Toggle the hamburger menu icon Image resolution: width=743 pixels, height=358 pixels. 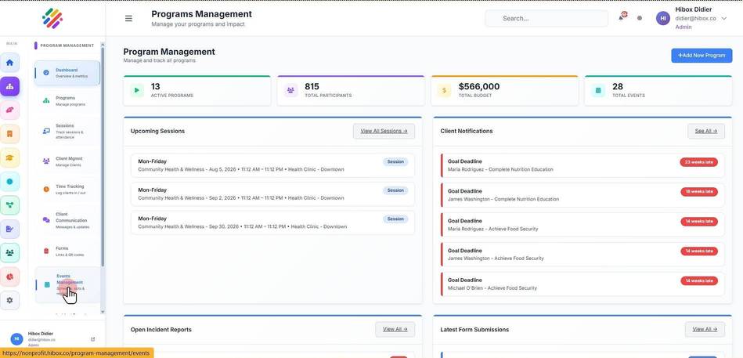128,19
